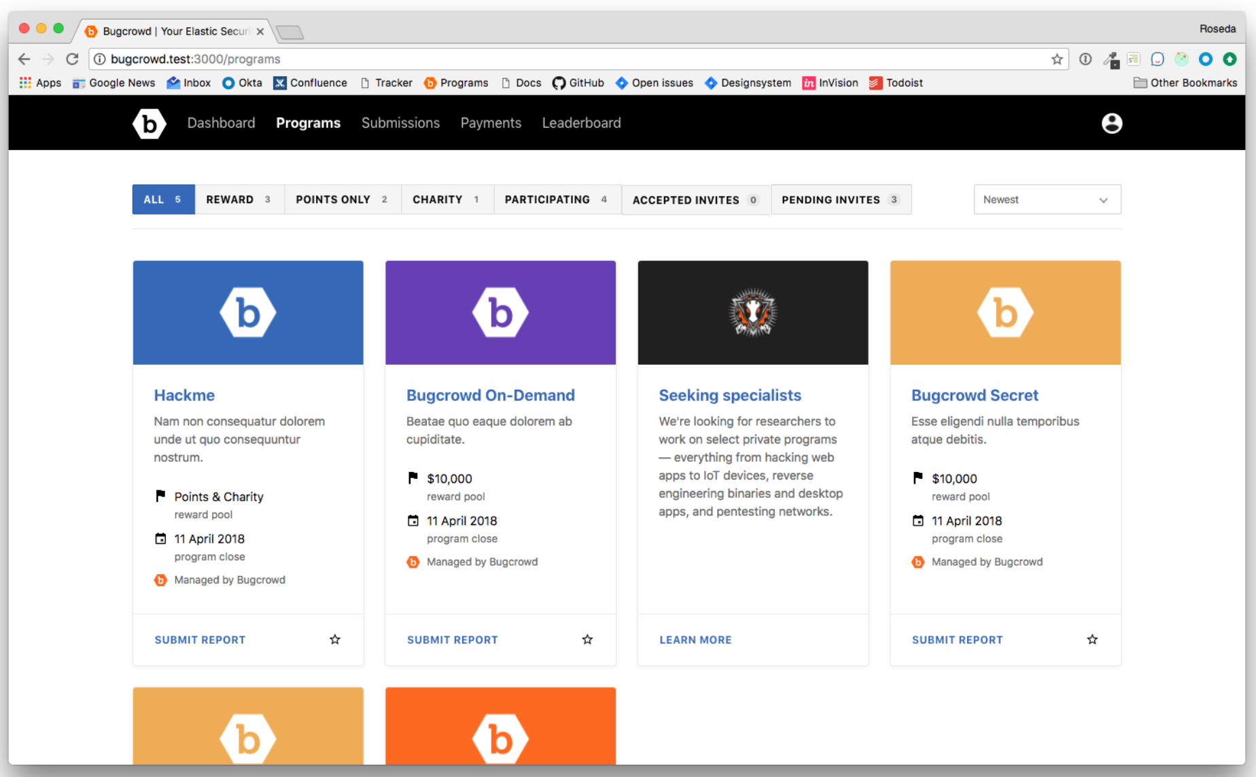Bookmark this page with the address bar star

pyautogui.click(x=1057, y=59)
